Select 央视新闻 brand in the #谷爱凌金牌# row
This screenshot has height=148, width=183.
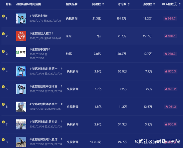(72, 19)
